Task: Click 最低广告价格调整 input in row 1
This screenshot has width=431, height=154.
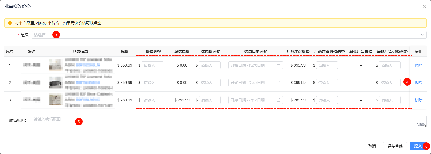Action: click(390, 65)
